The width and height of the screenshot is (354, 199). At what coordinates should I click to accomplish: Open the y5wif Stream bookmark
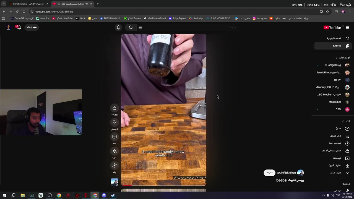tap(132, 19)
